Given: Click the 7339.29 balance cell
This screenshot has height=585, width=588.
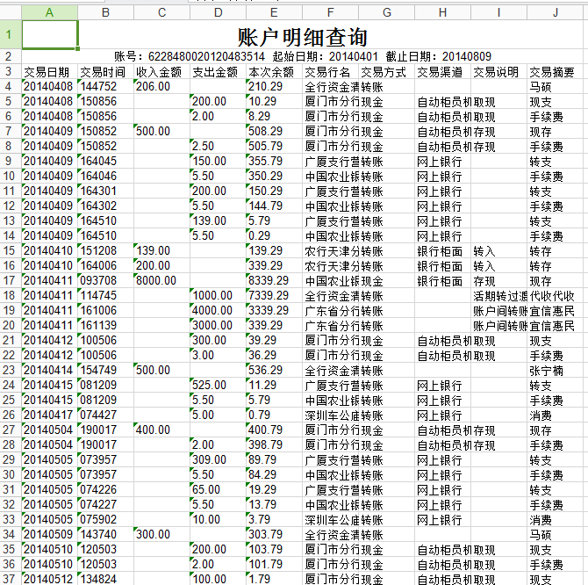Looking at the screenshot, I should pos(274,296).
